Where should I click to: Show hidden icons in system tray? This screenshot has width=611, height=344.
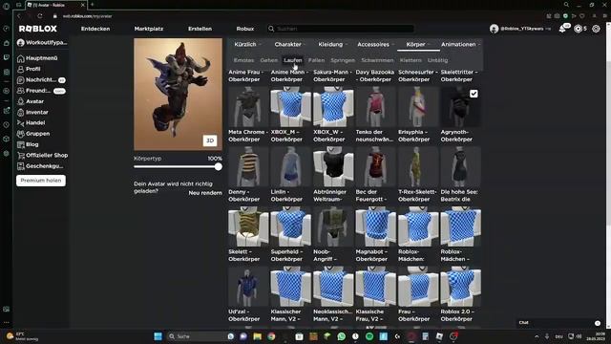[x=537, y=336]
